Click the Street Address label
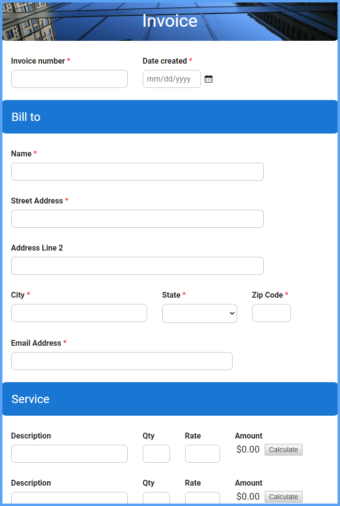The height and width of the screenshot is (506, 340). point(37,201)
